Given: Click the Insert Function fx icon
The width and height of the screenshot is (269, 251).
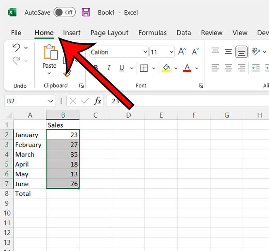Looking at the screenshot, I should click(98, 101).
